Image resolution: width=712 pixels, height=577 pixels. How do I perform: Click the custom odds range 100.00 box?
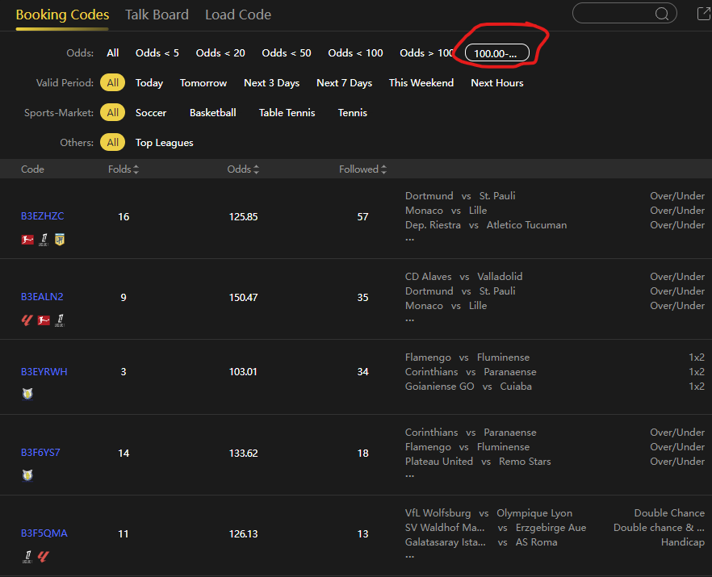[496, 53]
